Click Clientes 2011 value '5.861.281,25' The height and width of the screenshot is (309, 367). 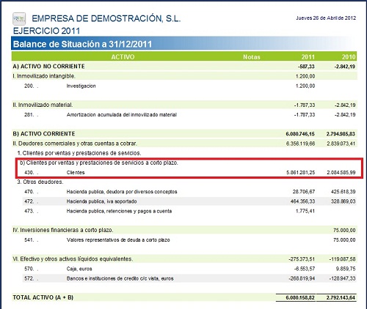(x=301, y=173)
